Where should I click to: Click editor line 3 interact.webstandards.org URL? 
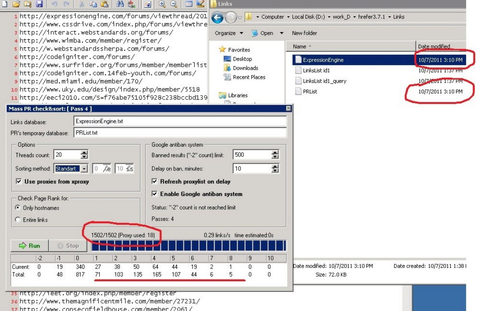pyautogui.click(x=96, y=32)
